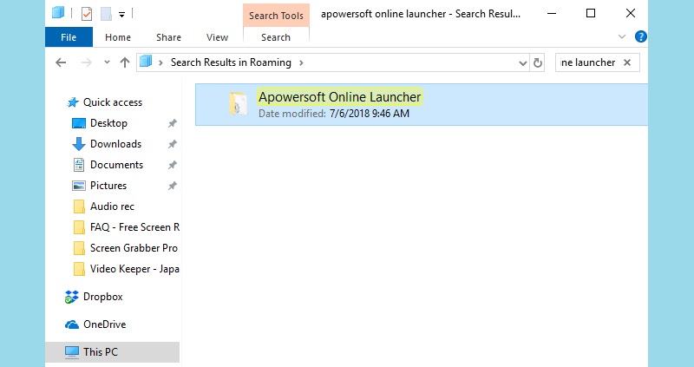This screenshot has width=694, height=367.
Task: Select the Apowersoft Online Launcher folder result
Action: tap(422, 104)
